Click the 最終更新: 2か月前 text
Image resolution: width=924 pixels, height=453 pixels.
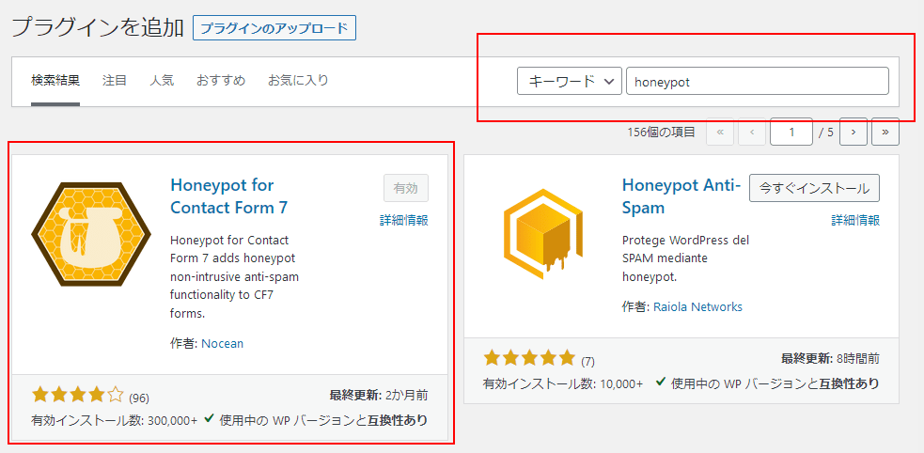point(379,395)
